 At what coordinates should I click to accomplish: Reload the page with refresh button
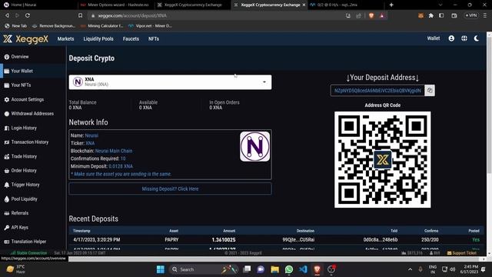point(28,15)
